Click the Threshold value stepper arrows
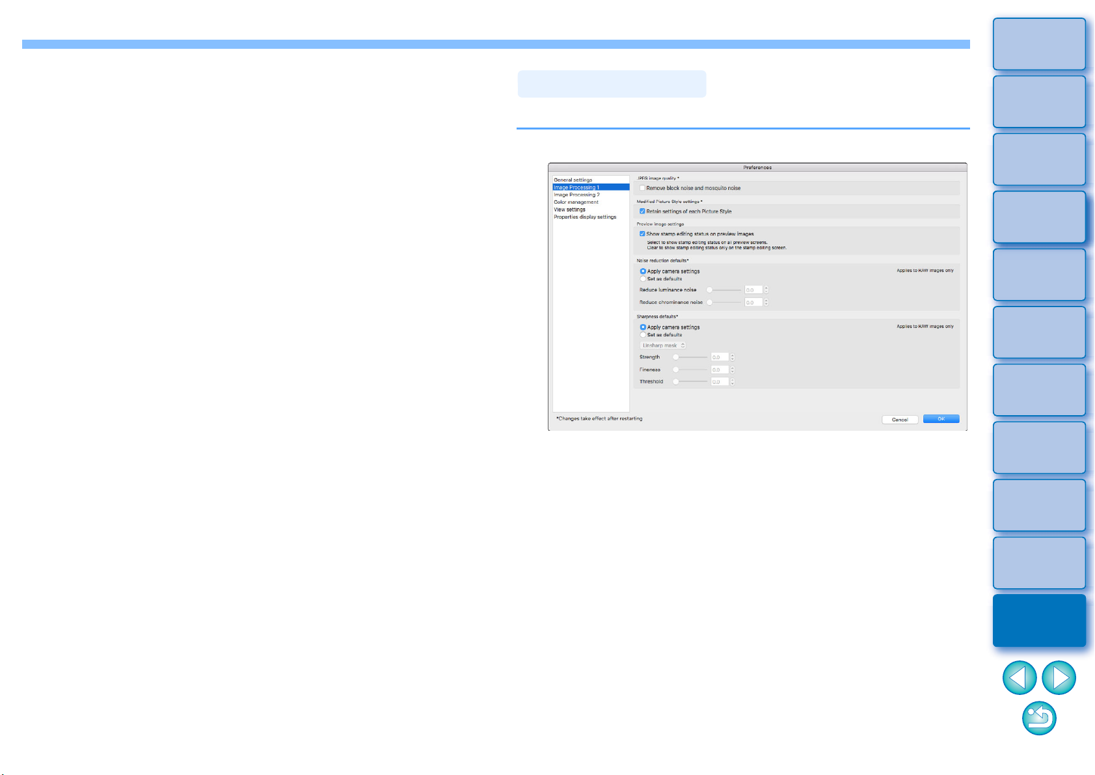This screenshot has width=1095, height=775. click(733, 382)
